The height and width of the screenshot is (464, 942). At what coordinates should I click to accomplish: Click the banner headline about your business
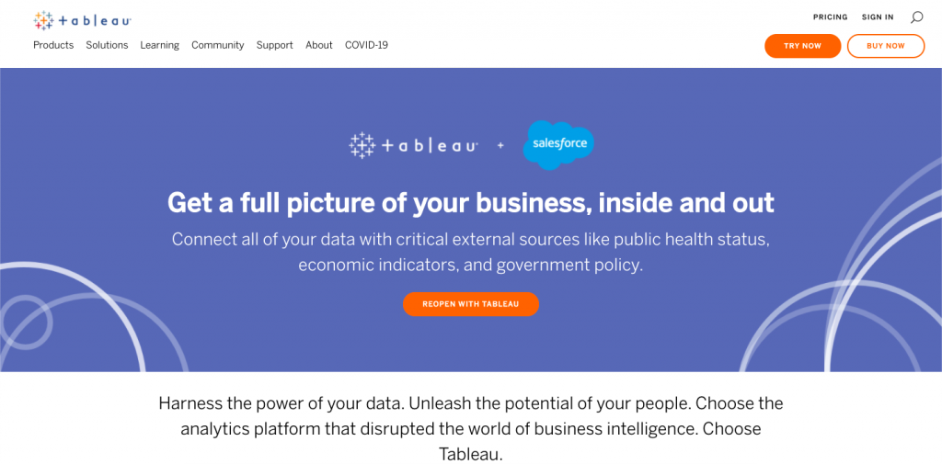[471, 203]
